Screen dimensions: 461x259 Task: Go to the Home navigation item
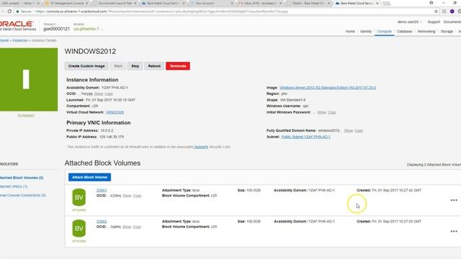(x=350, y=32)
